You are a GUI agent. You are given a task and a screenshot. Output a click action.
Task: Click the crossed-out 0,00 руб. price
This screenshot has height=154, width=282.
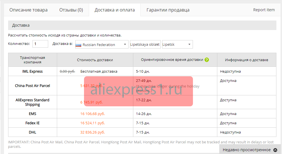point(67,72)
